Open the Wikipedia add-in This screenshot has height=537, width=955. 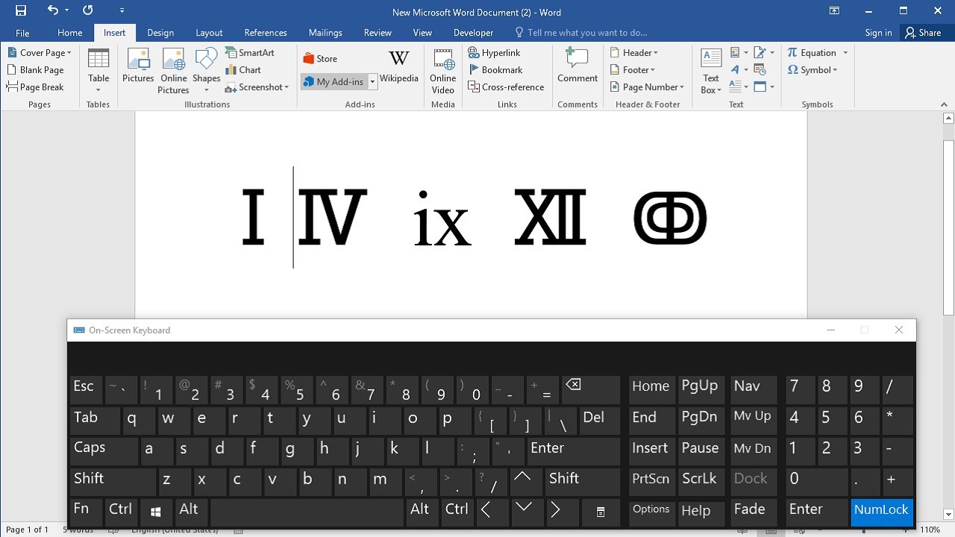pos(398,66)
